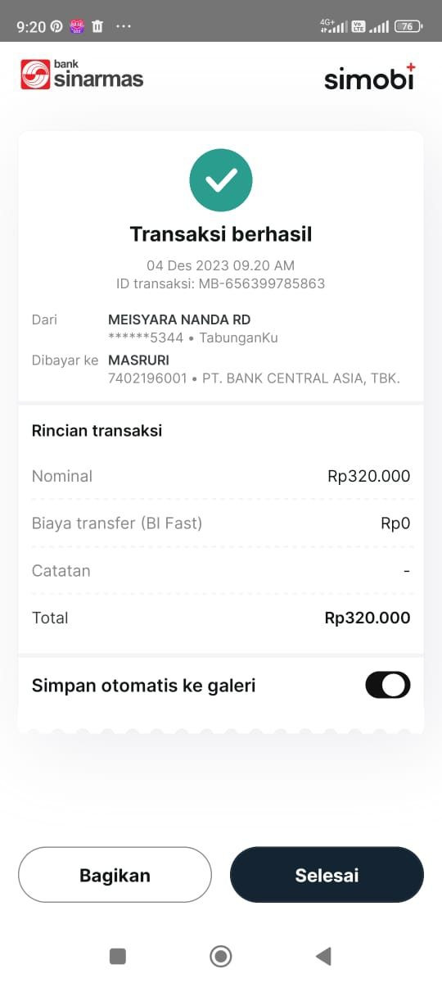Tap the recent apps square icon
This screenshot has height=983, width=442.
pyautogui.click(x=118, y=956)
